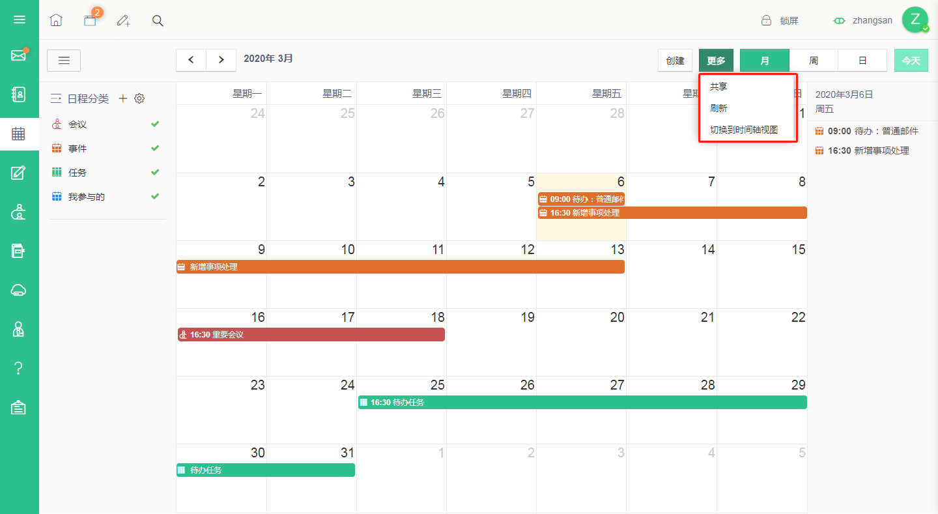
Task: Select the calendar icon in sidebar
Action: [19, 134]
